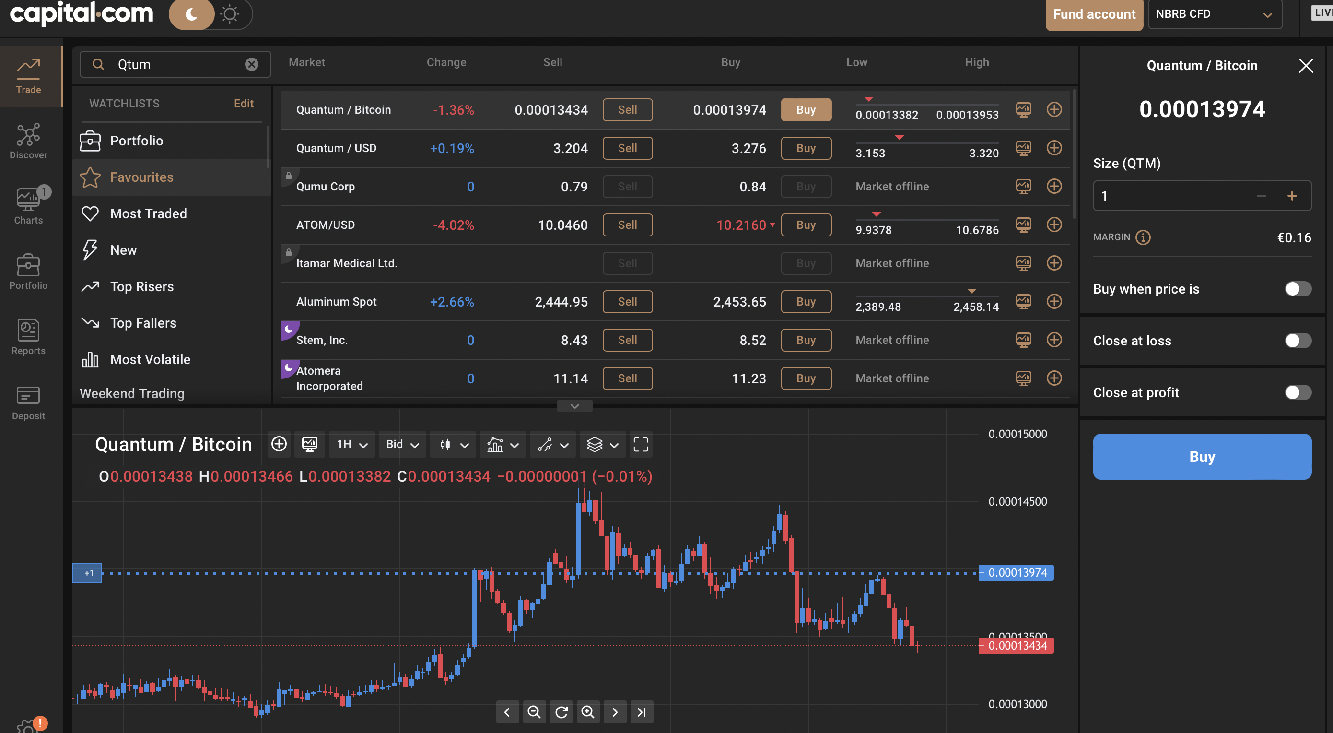The image size is (1333, 733).
Task: Open Discover section in sidebar
Action: 28,142
